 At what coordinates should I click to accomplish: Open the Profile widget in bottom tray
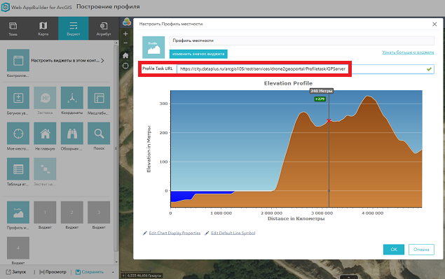18,212
